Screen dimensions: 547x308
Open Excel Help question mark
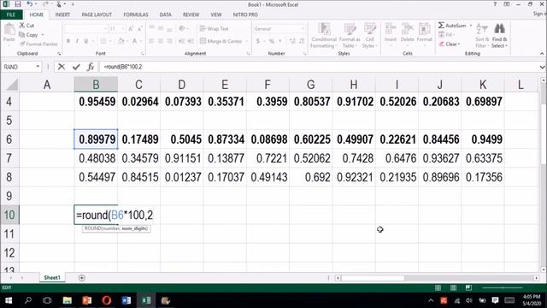[x=495, y=4]
